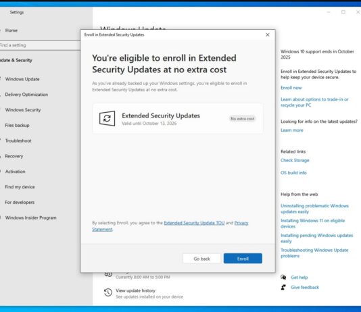Open Uninstalling problematic Windows updates easily link
361x312 pixels.
(314, 209)
